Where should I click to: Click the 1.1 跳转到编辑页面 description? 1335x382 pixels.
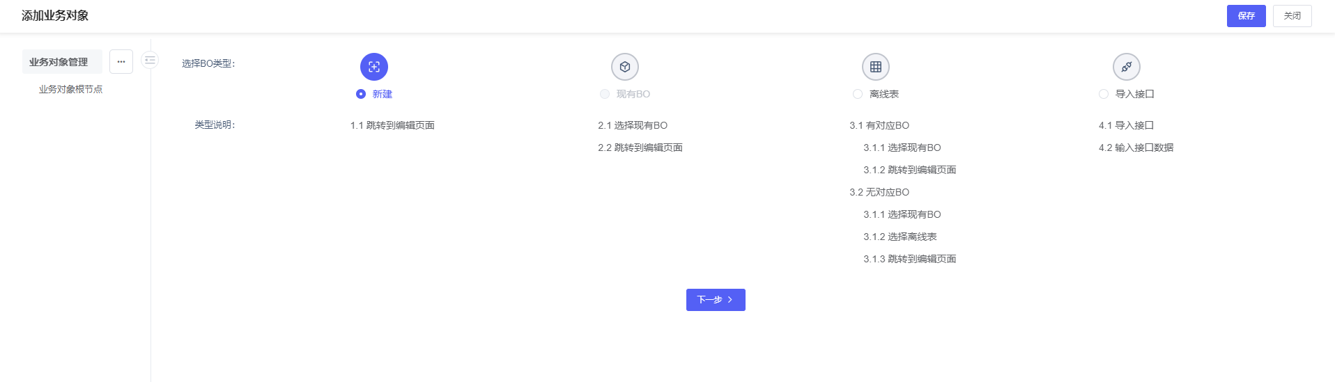(x=392, y=125)
